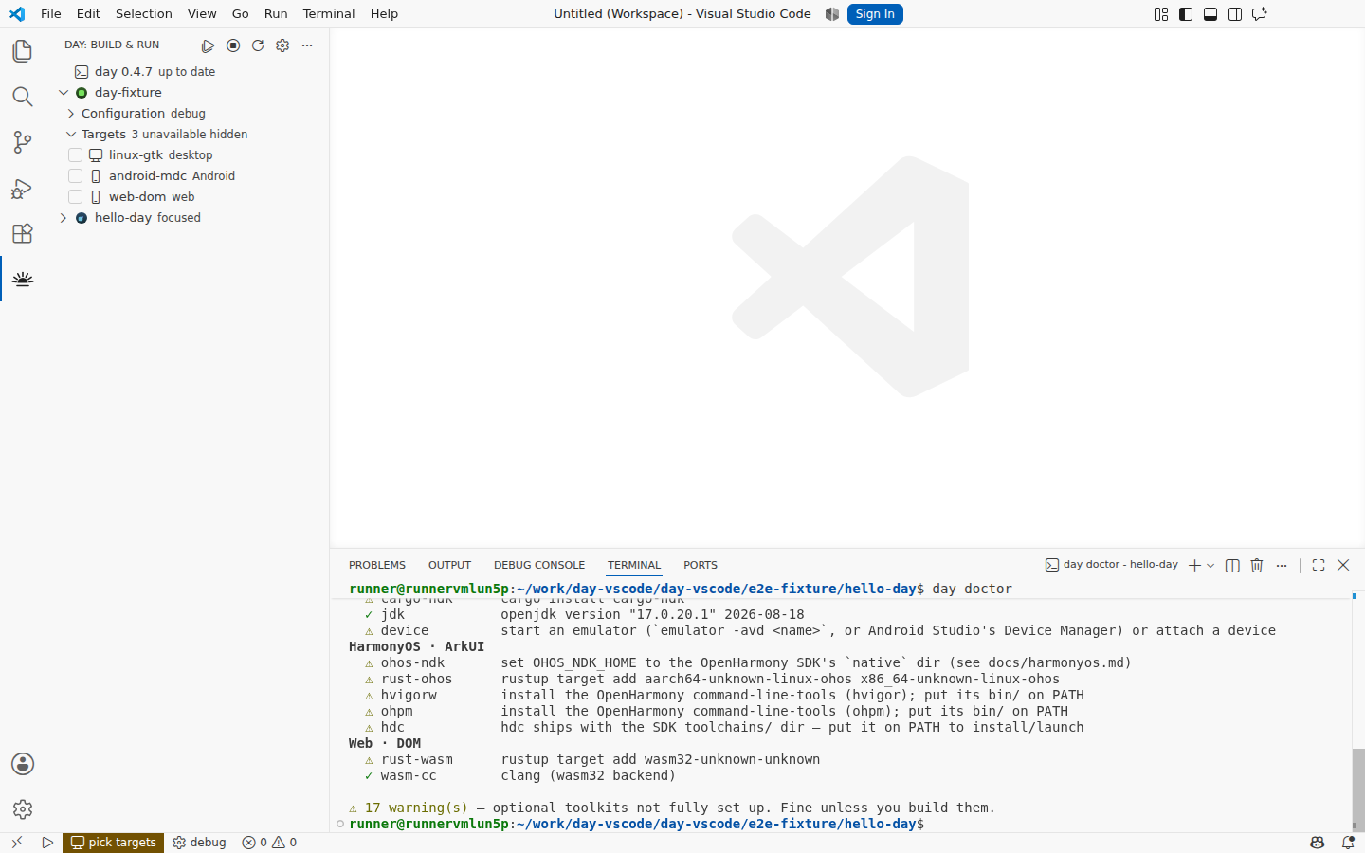Open Day panel settings gear

point(282,45)
